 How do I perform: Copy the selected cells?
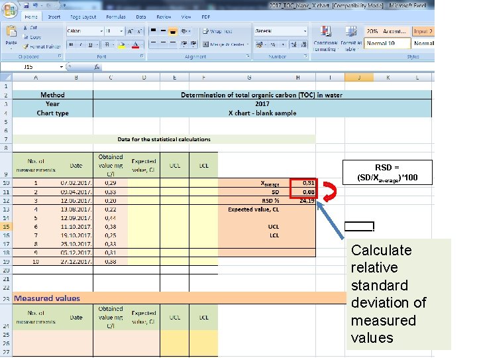pyautogui.click(x=32, y=37)
